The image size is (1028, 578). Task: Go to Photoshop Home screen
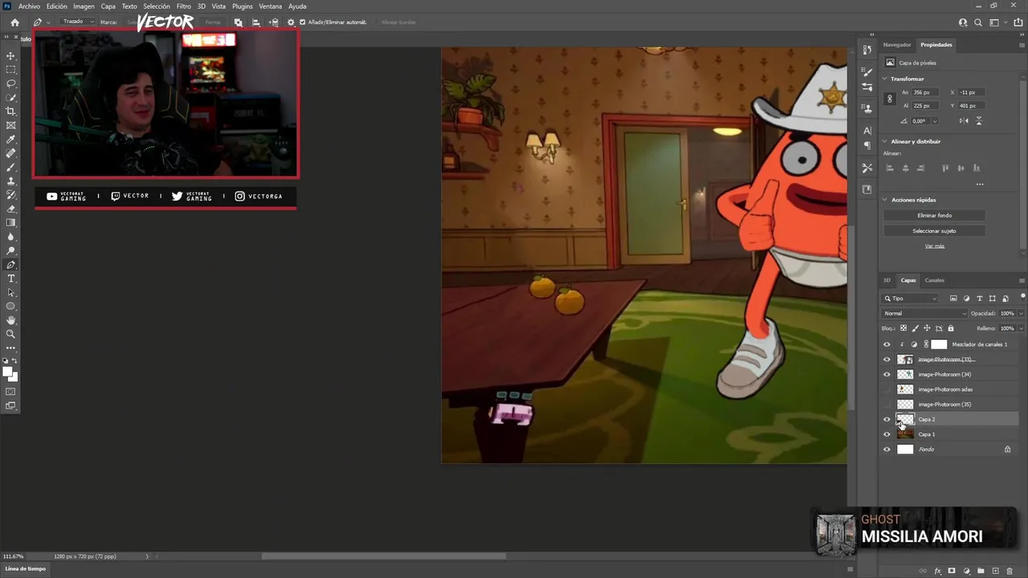14,22
